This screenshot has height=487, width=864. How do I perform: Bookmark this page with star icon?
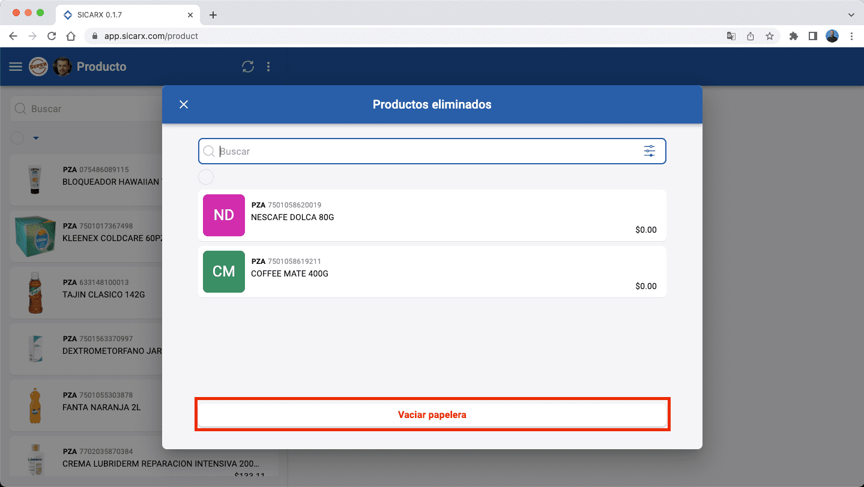(770, 36)
